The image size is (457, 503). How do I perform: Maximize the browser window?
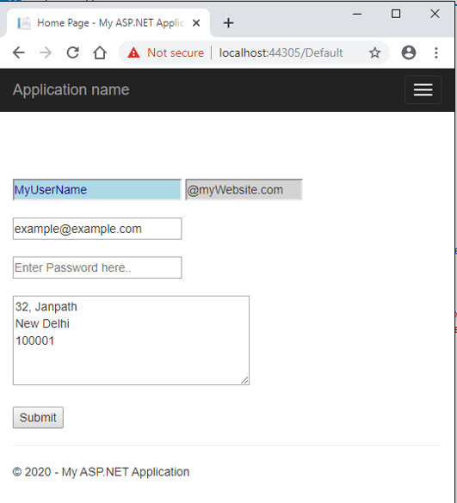396,14
